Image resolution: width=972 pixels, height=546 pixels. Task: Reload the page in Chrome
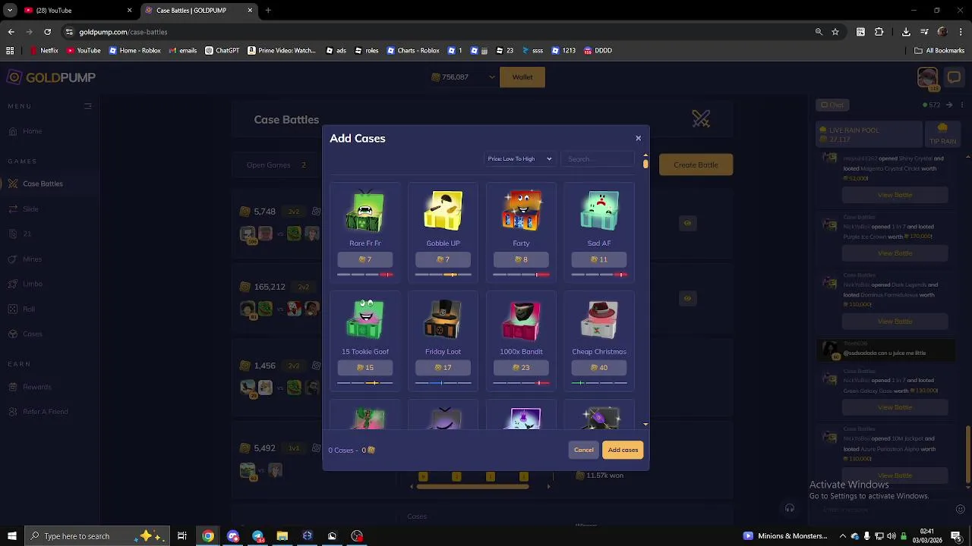(x=47, y=32)
